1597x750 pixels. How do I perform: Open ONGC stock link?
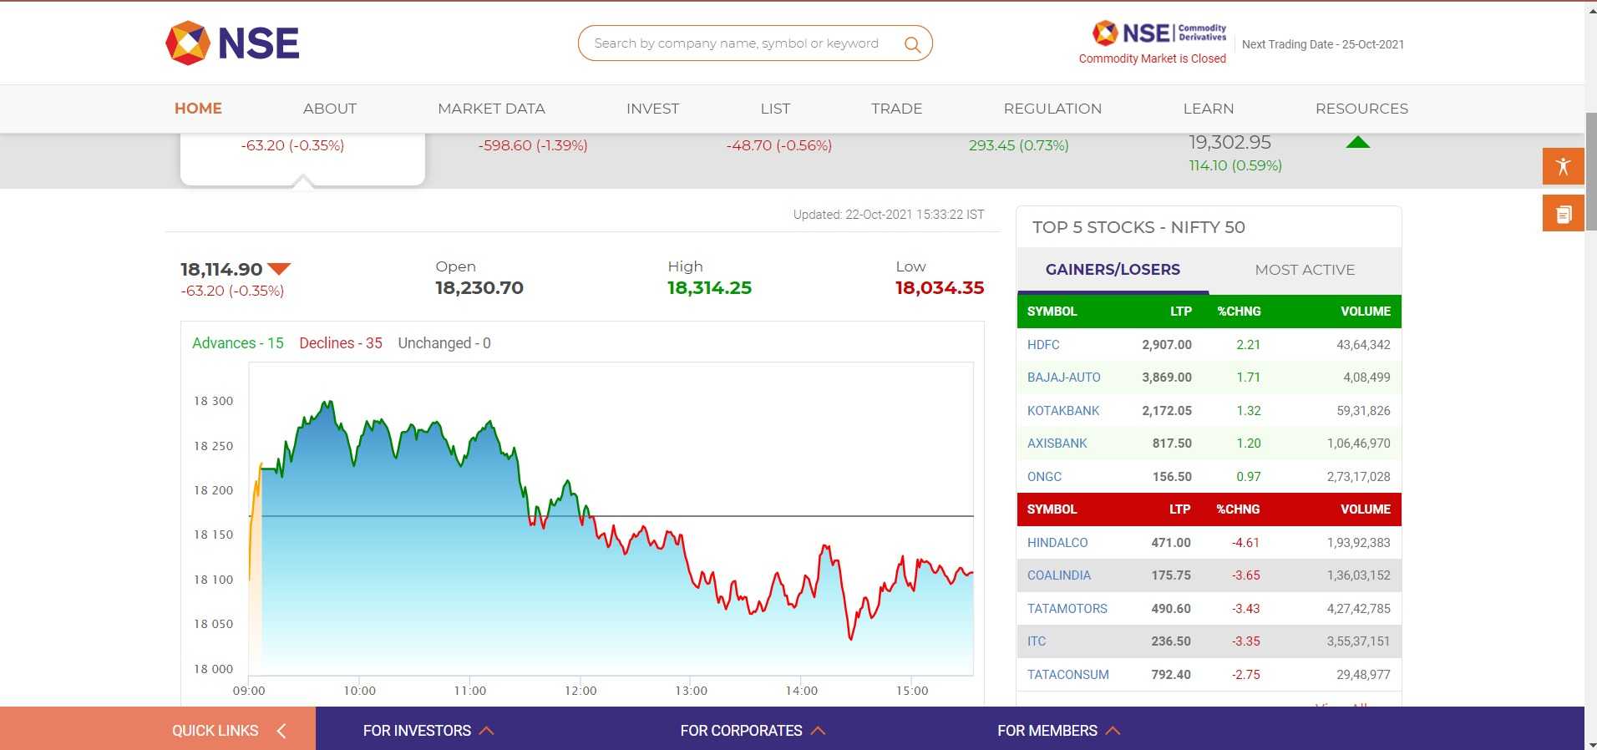pos(1044,477)
